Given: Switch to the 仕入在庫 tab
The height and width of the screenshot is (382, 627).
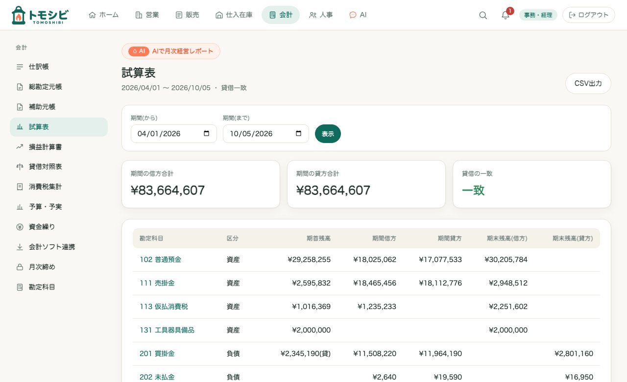Looking at the screenshot, I should click(234, 15).
